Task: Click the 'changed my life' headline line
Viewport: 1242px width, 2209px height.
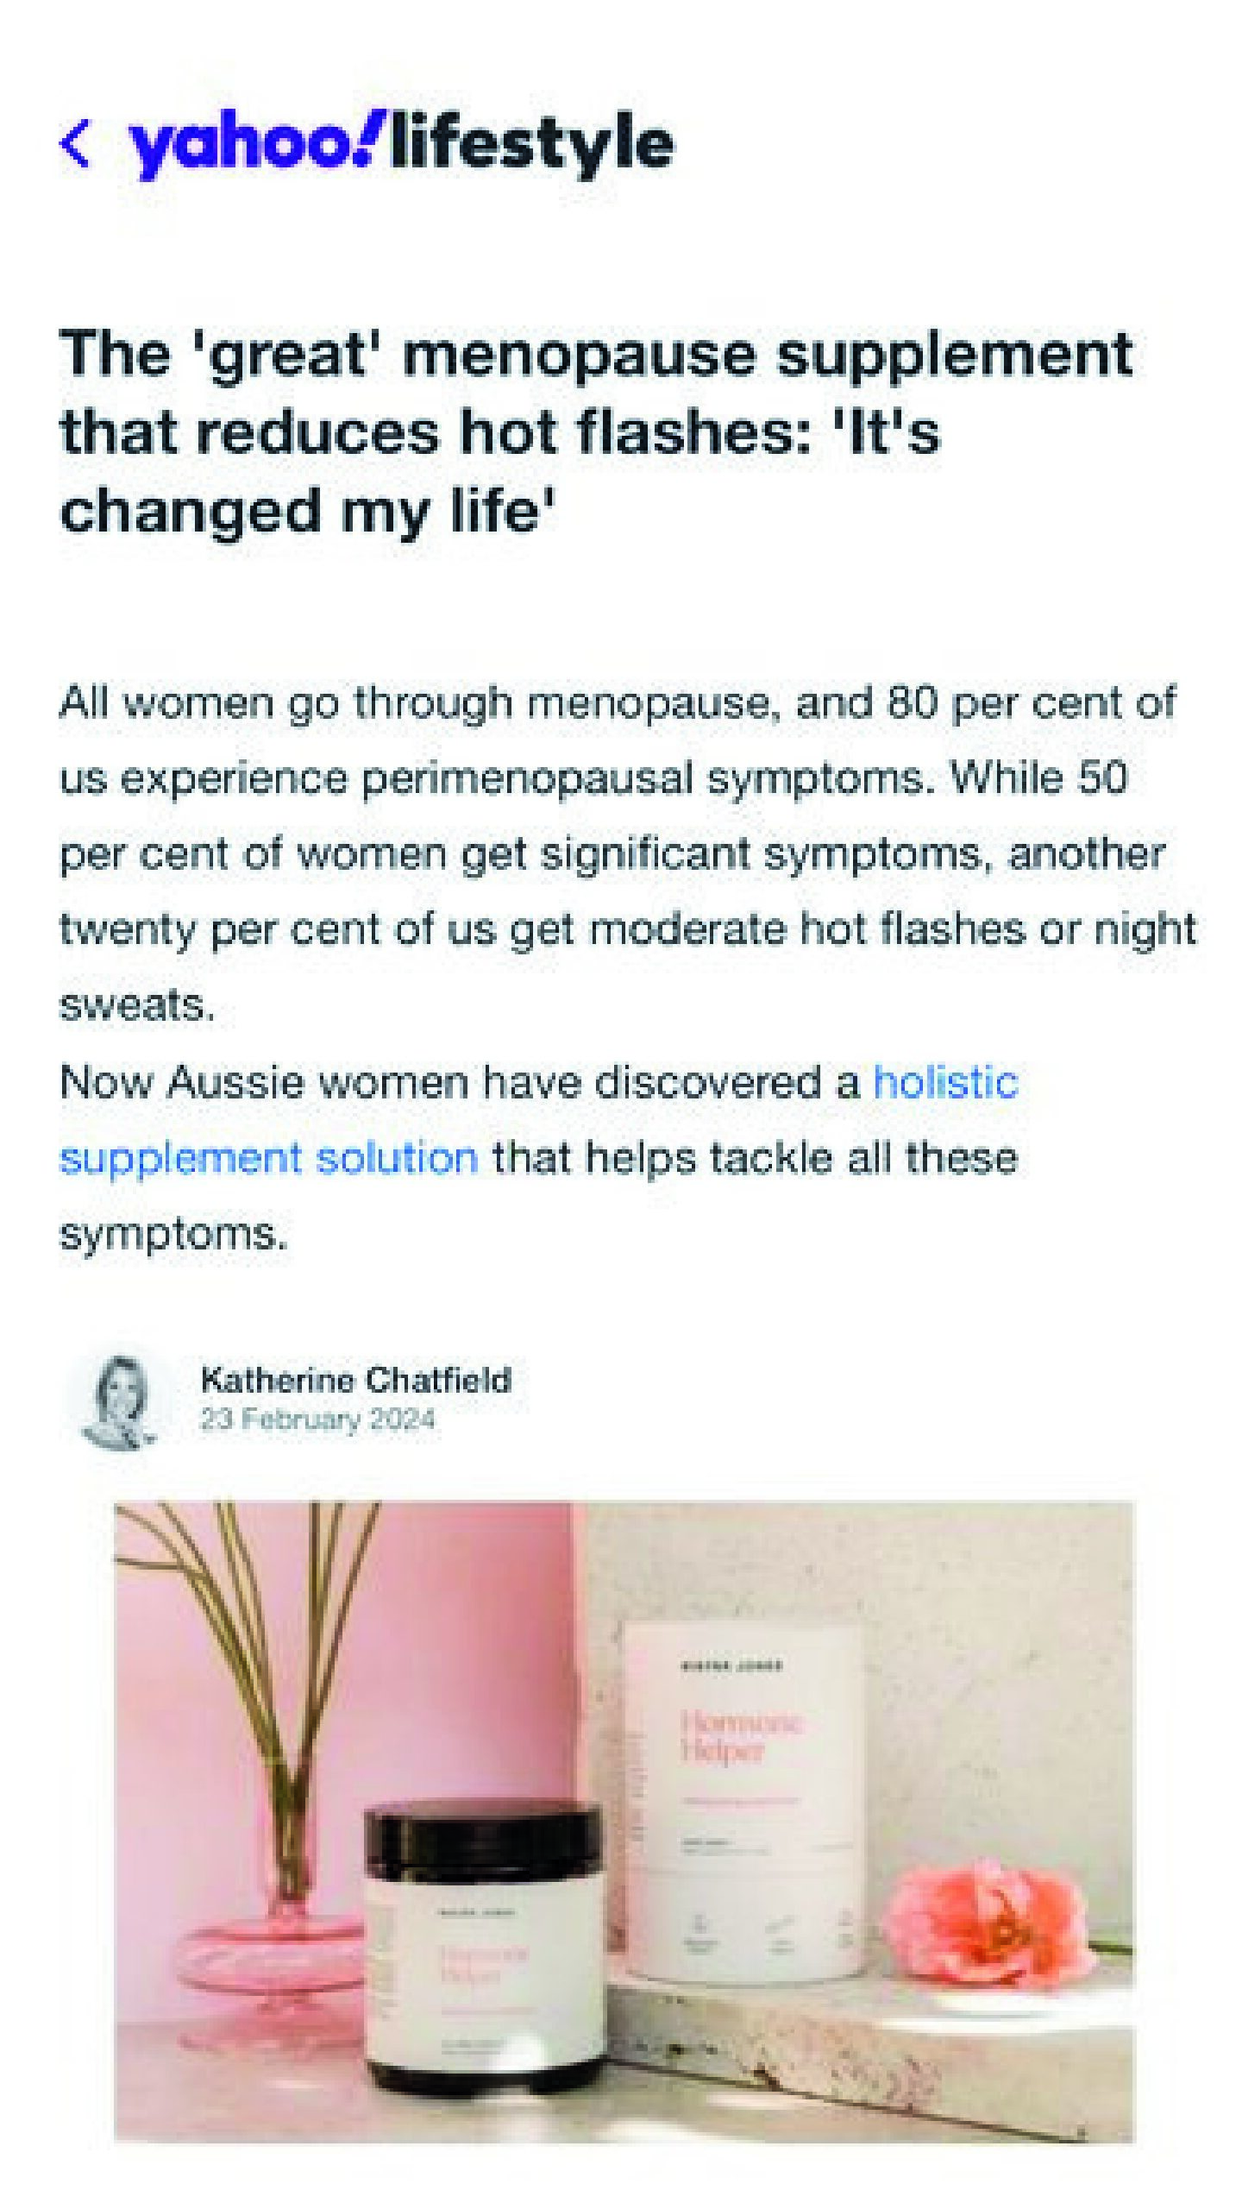Action: [x=307, y=511]
